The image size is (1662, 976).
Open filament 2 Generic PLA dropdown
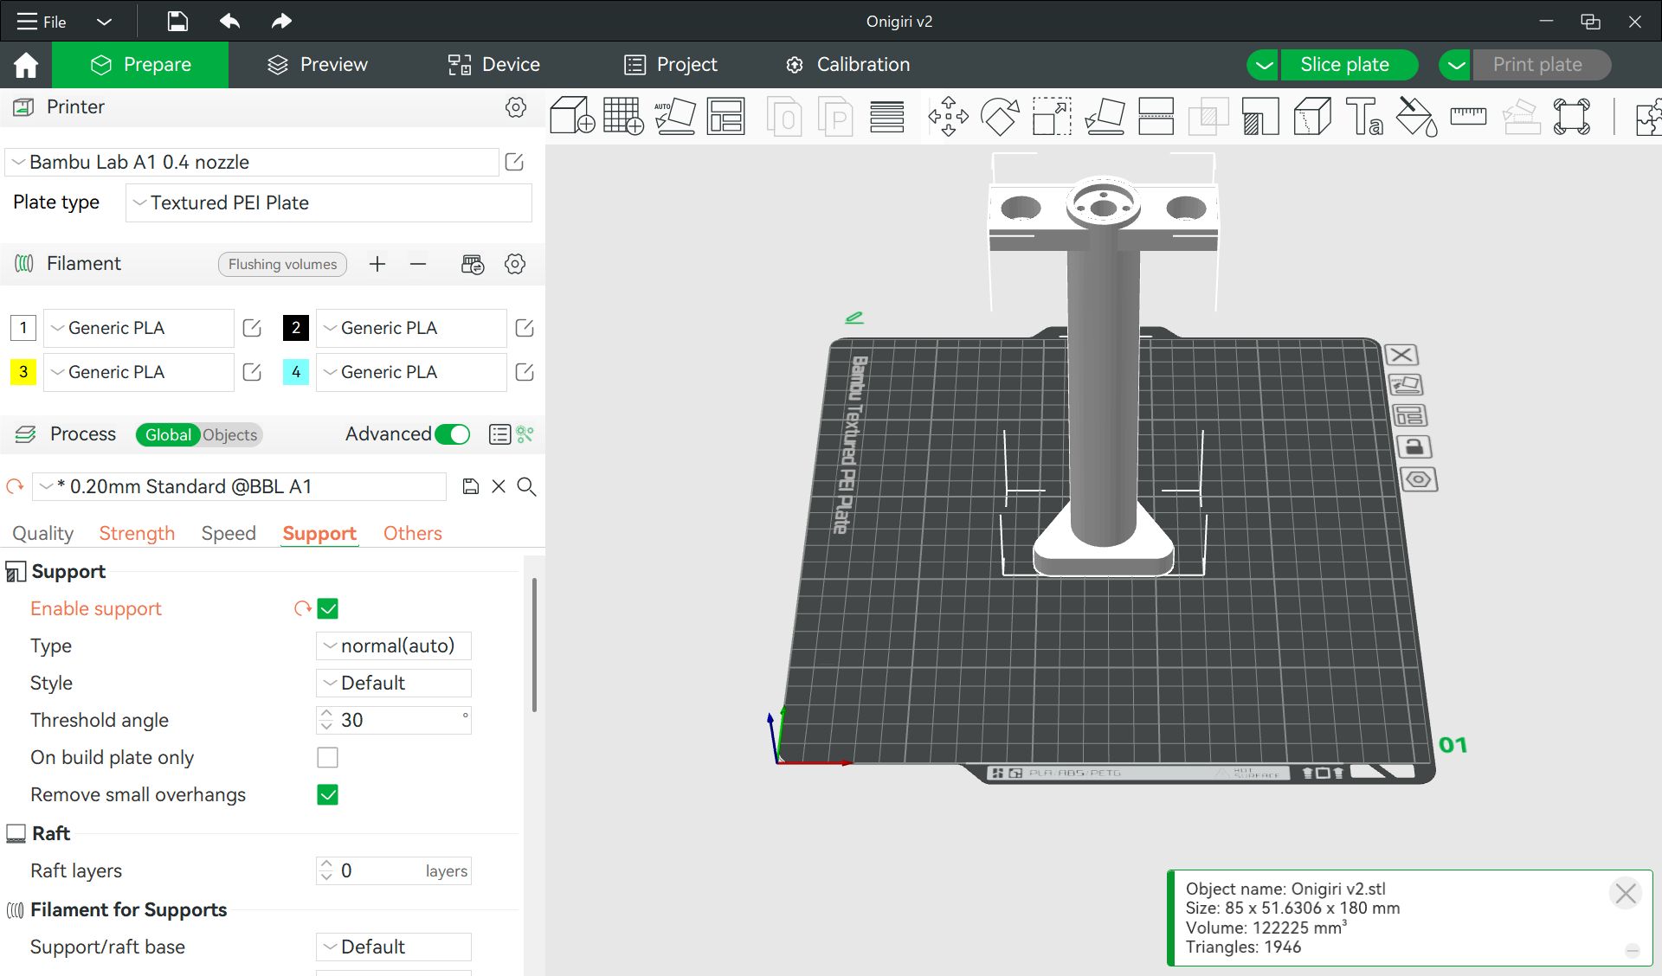pyautogui.click(x=411, y=328)
